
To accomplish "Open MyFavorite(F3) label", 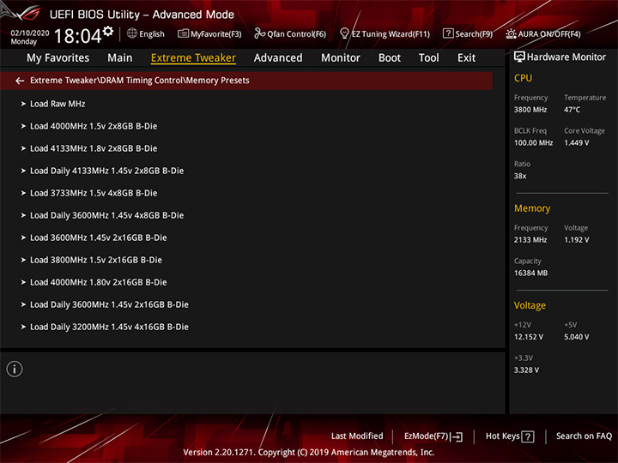I will (216, 34).
